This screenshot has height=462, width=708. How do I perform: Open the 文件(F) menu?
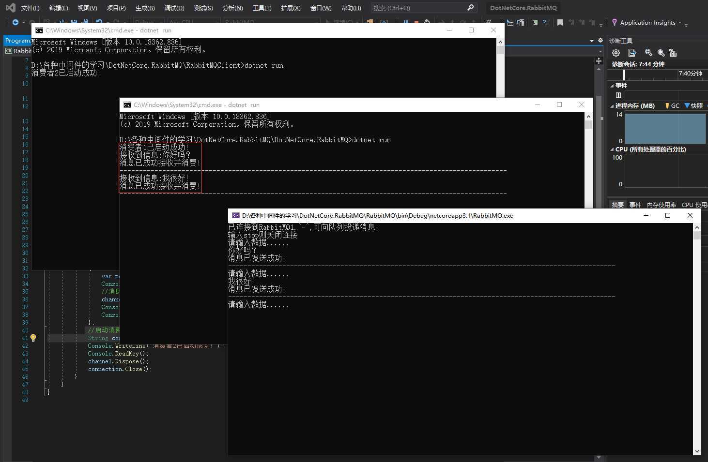point(30,8)
